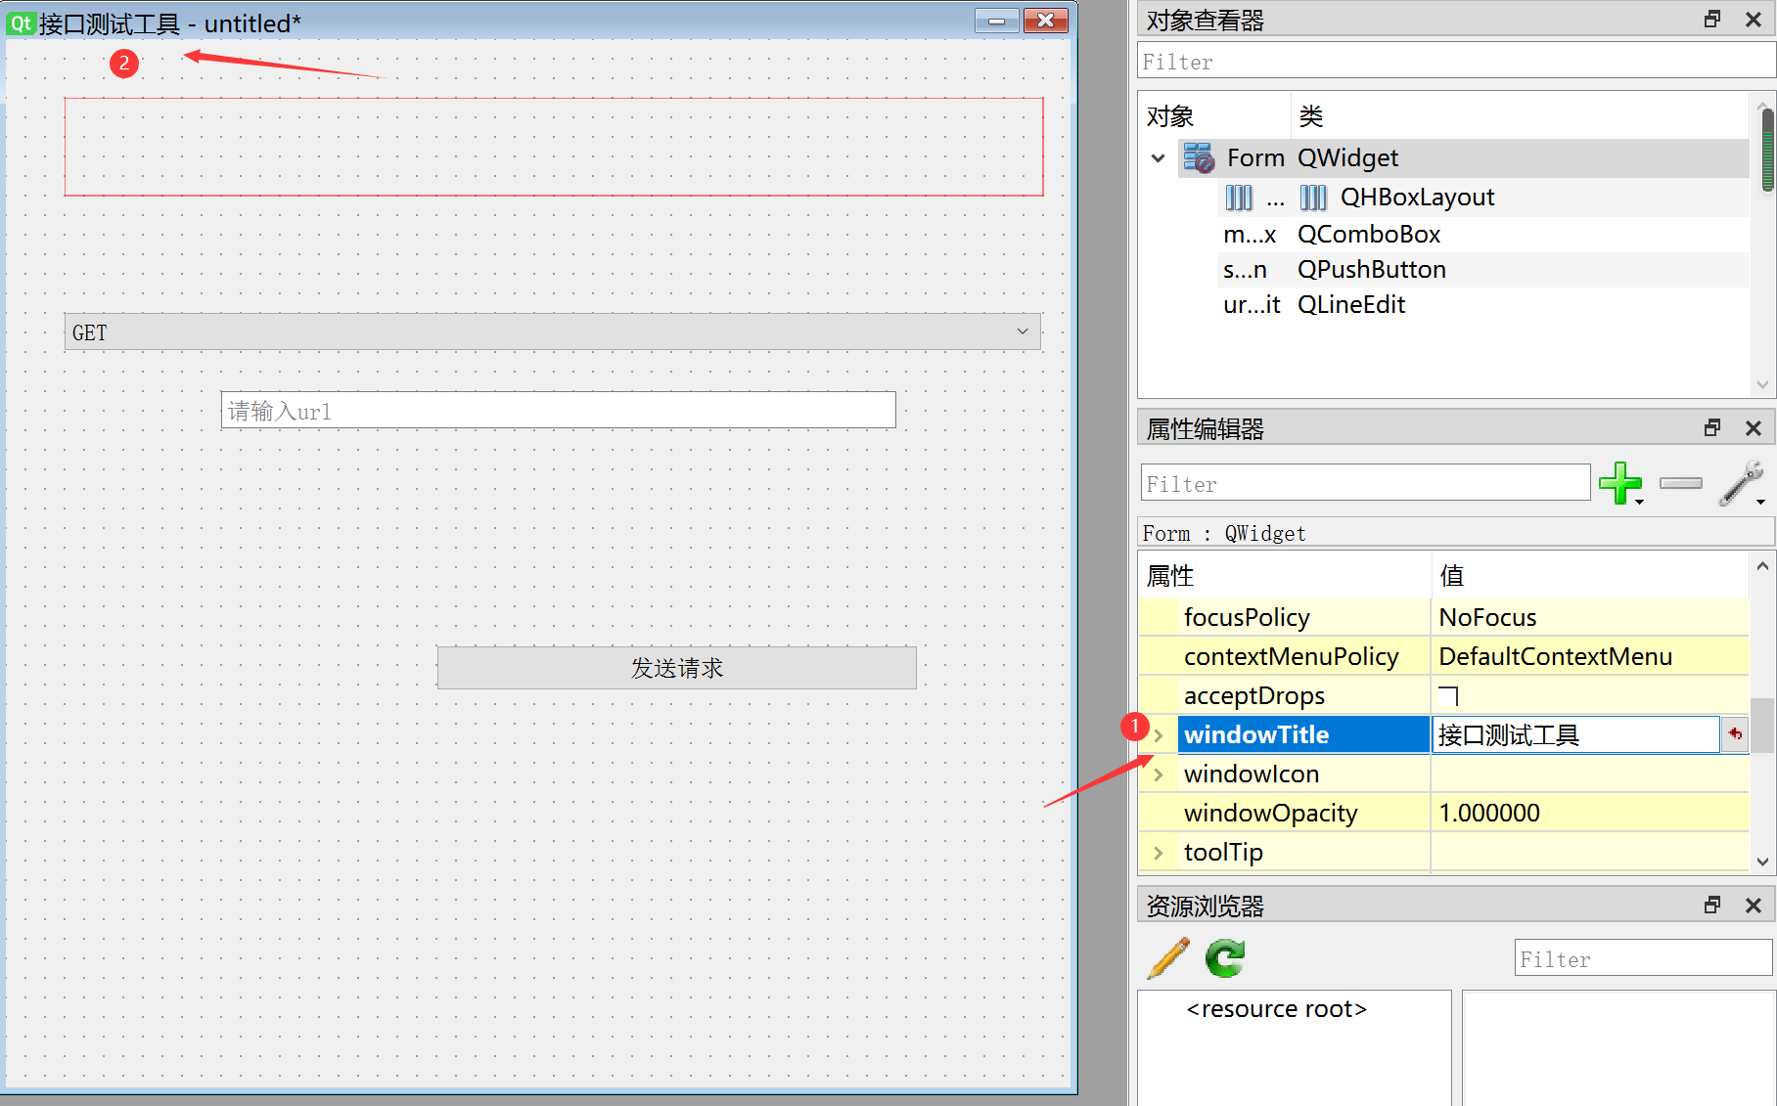The width and height of the screenshot is (1777, 1106).
Task: Select the contextMenuPolicy property row
Action: 1444,656
